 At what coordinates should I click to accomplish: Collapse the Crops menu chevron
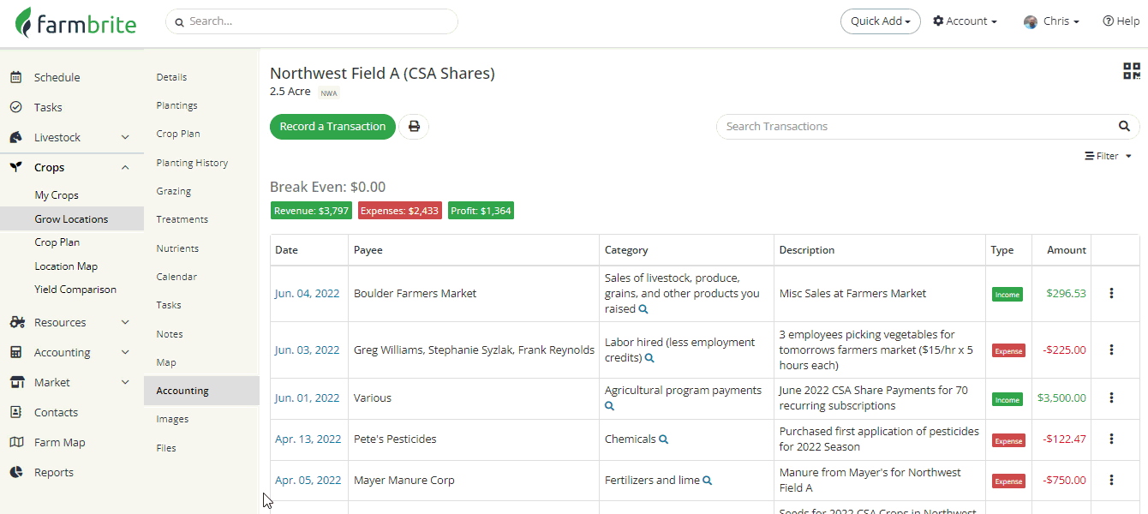point(125,167)
